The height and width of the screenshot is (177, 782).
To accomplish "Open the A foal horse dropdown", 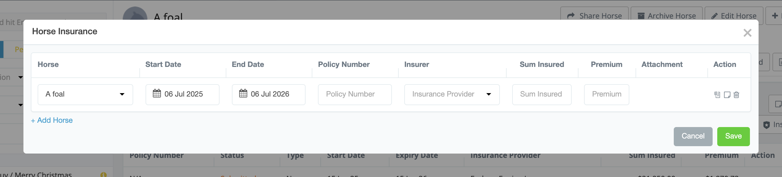I will pyautogui.click(x=85, y=94).
